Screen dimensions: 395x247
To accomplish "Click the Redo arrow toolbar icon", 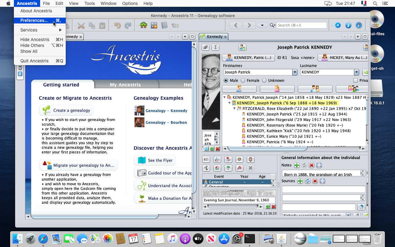I will click(128, 25).
